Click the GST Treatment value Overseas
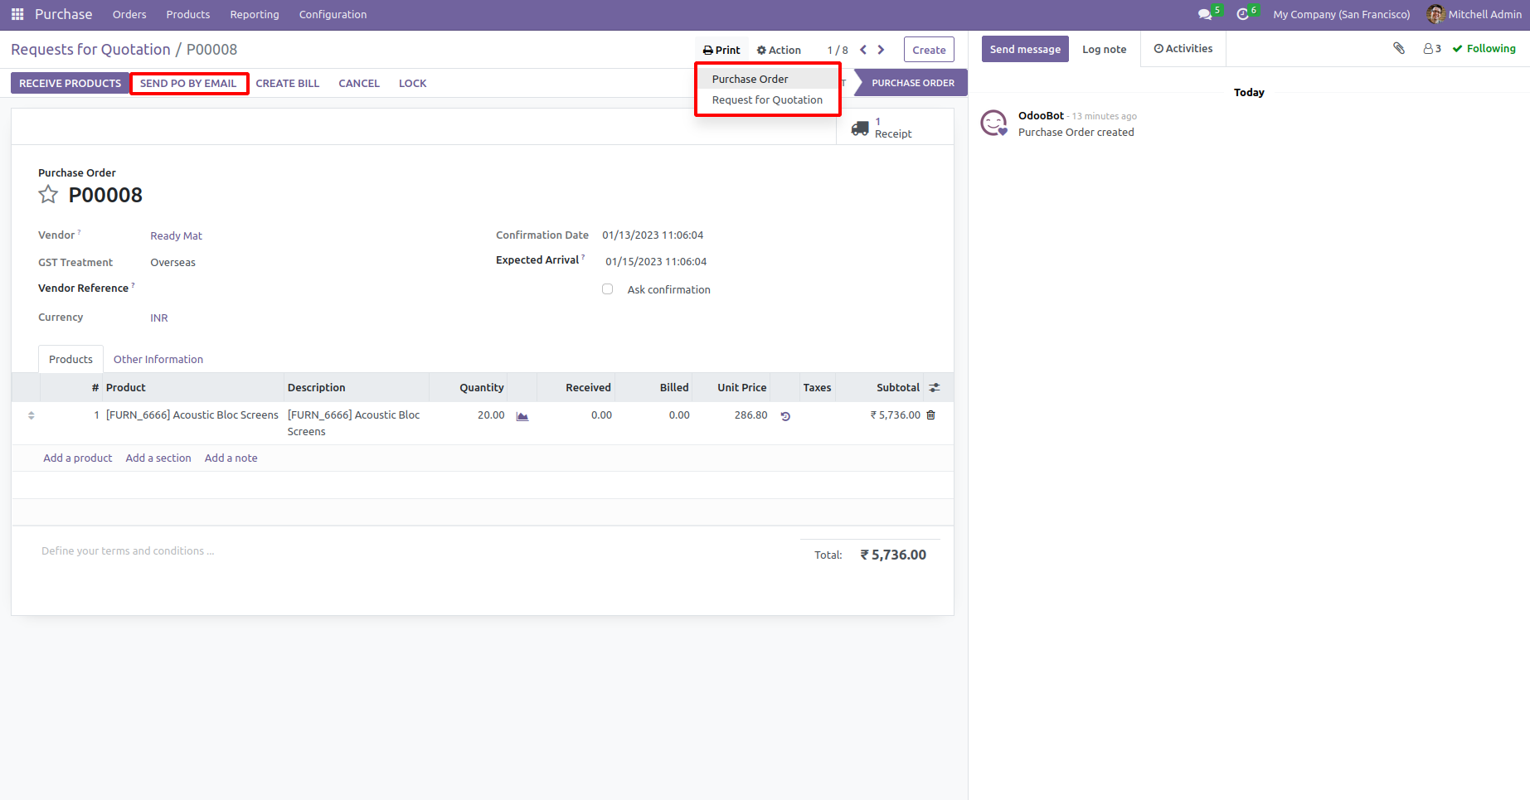 [x=172, y=263]
